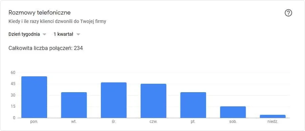Click the niedz. axis label

tap(273, 122)
